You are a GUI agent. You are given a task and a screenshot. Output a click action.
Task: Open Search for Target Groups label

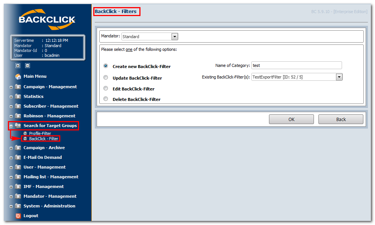tap(50, 126)
